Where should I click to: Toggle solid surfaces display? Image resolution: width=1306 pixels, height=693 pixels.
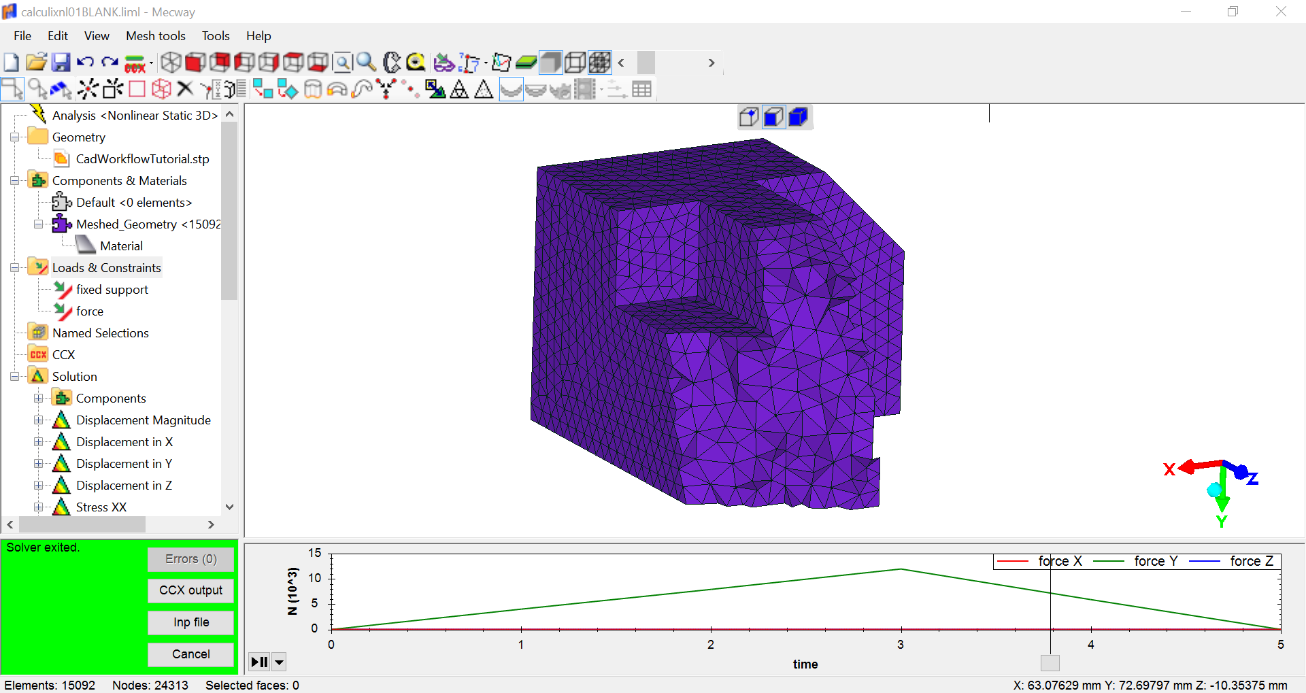(550, 63)
